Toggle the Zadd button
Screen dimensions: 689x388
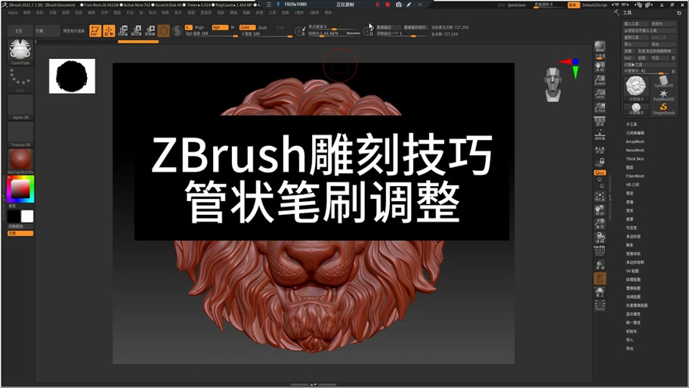(x=246, y=27)
